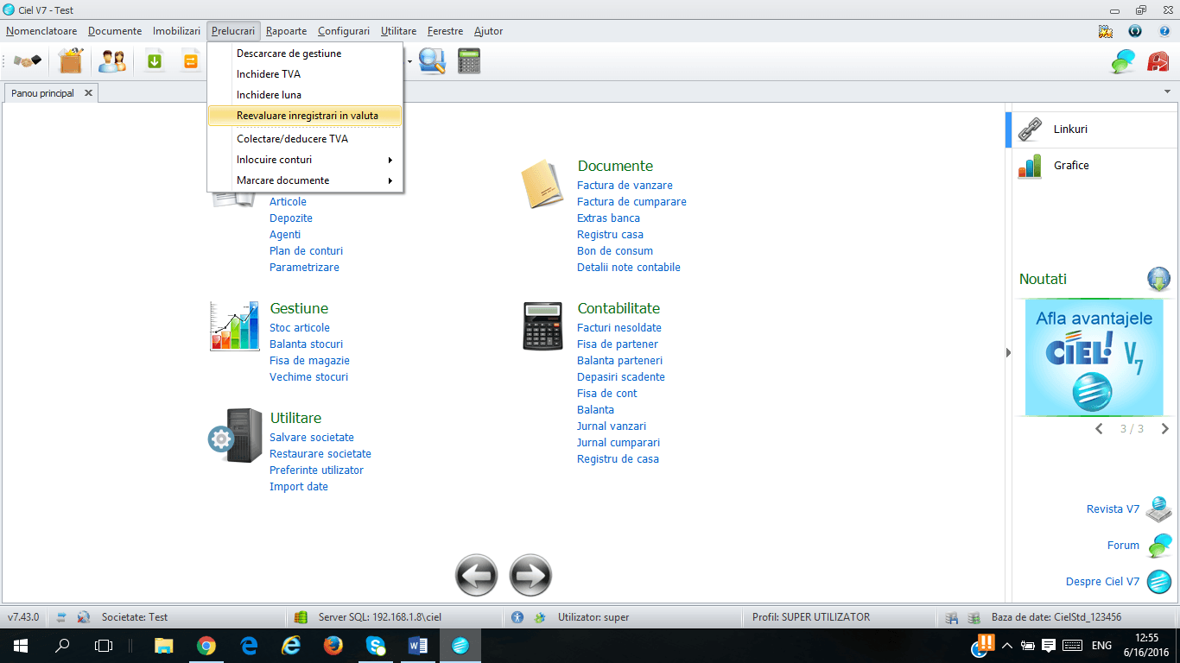The width and height of the screenshot is (1180, 663).
Task: Click the green download-arrow document icon
Action: [155, 61]
